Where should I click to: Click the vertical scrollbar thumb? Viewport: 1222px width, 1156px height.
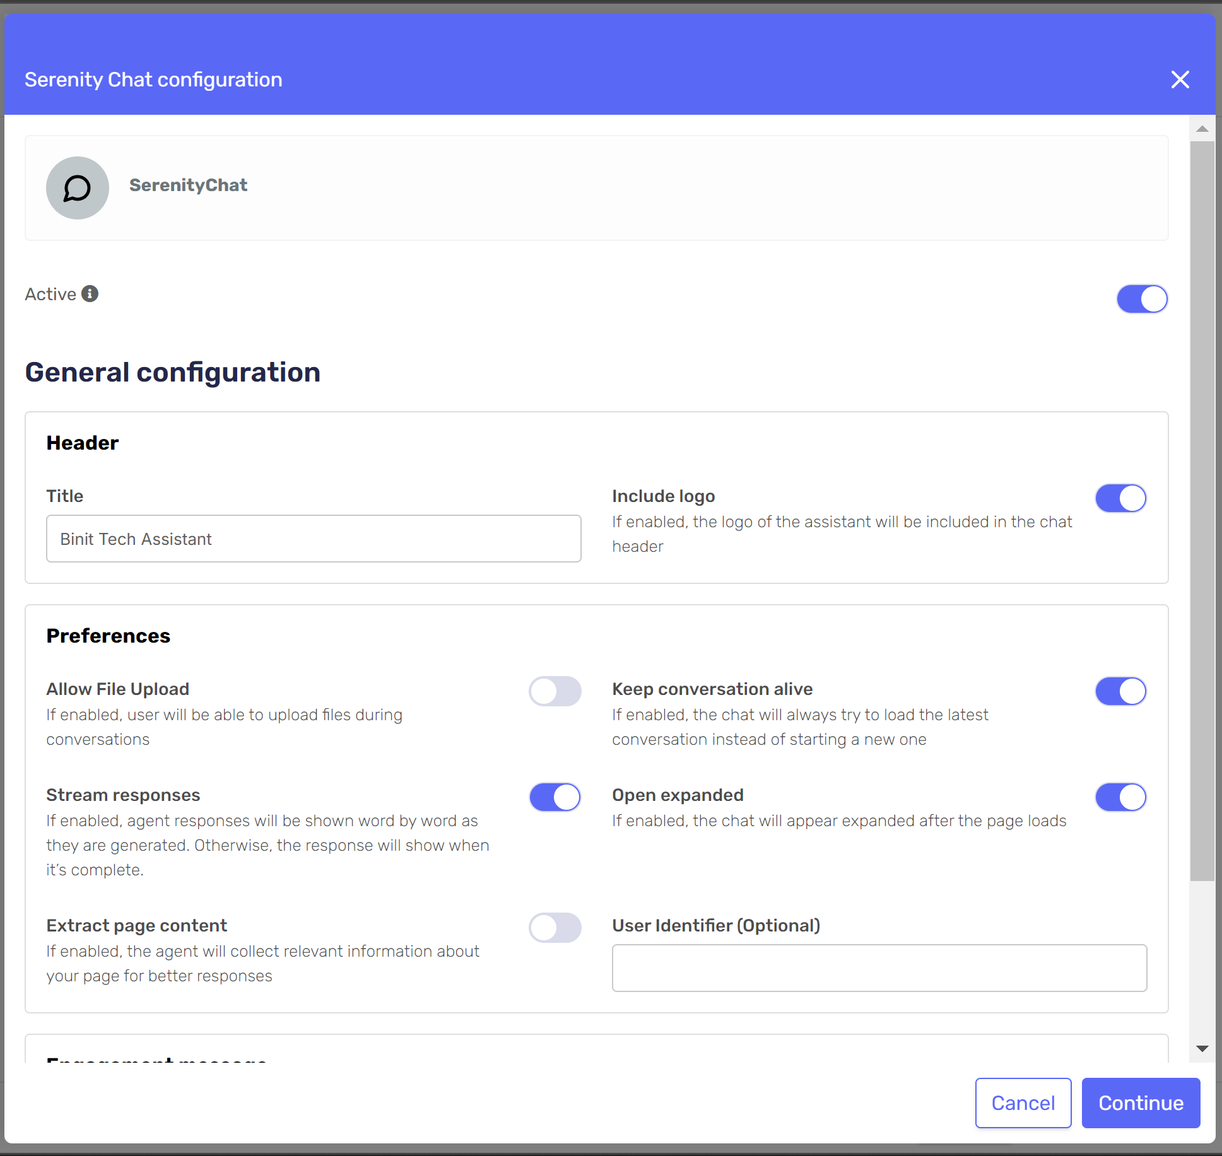click(1202, 511)
